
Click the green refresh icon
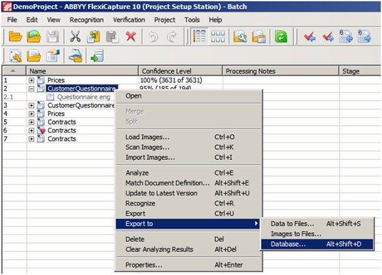(x=281, y=37)
